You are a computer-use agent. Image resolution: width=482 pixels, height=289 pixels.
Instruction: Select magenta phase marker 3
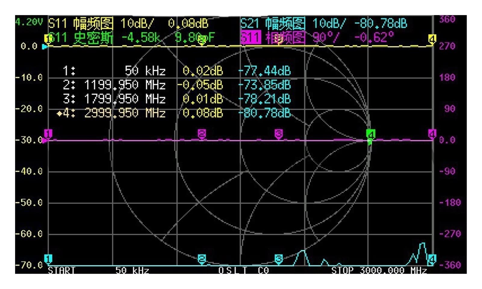279,134
